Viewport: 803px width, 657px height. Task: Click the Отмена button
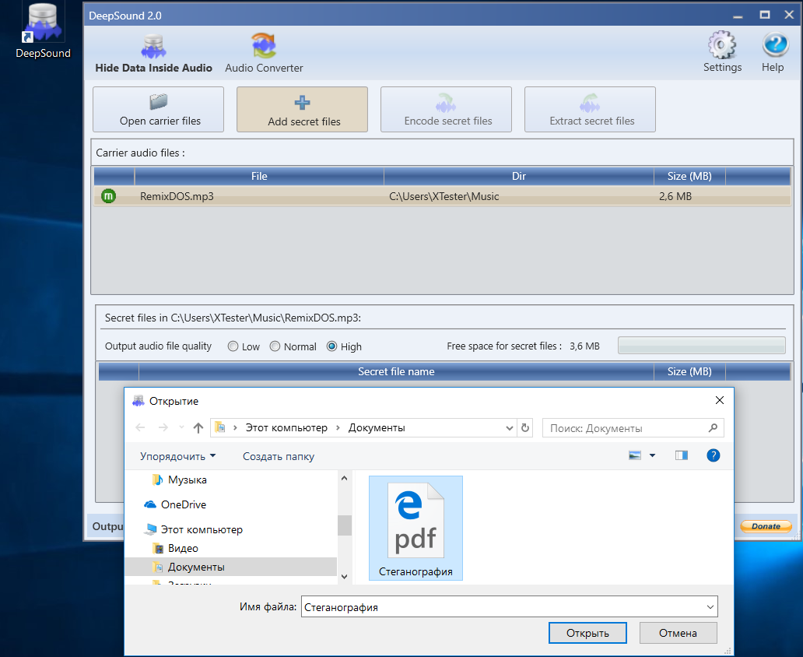pos(678,633)
